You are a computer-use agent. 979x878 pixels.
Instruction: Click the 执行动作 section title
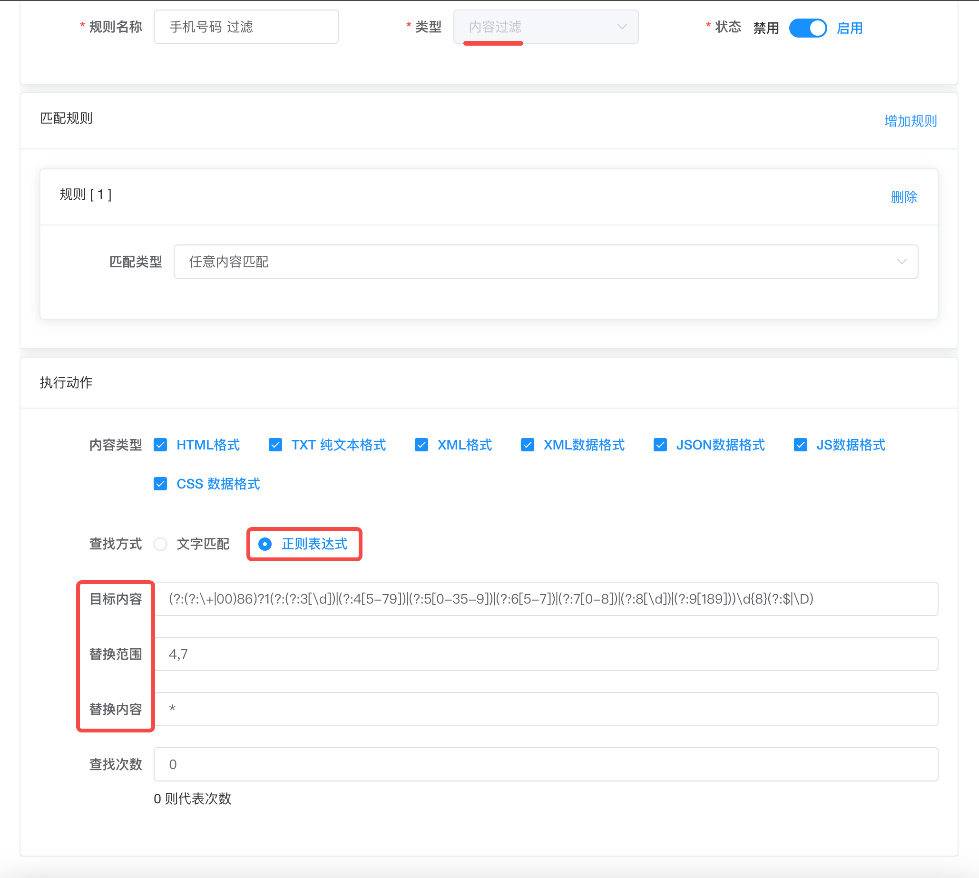point(66,382)
